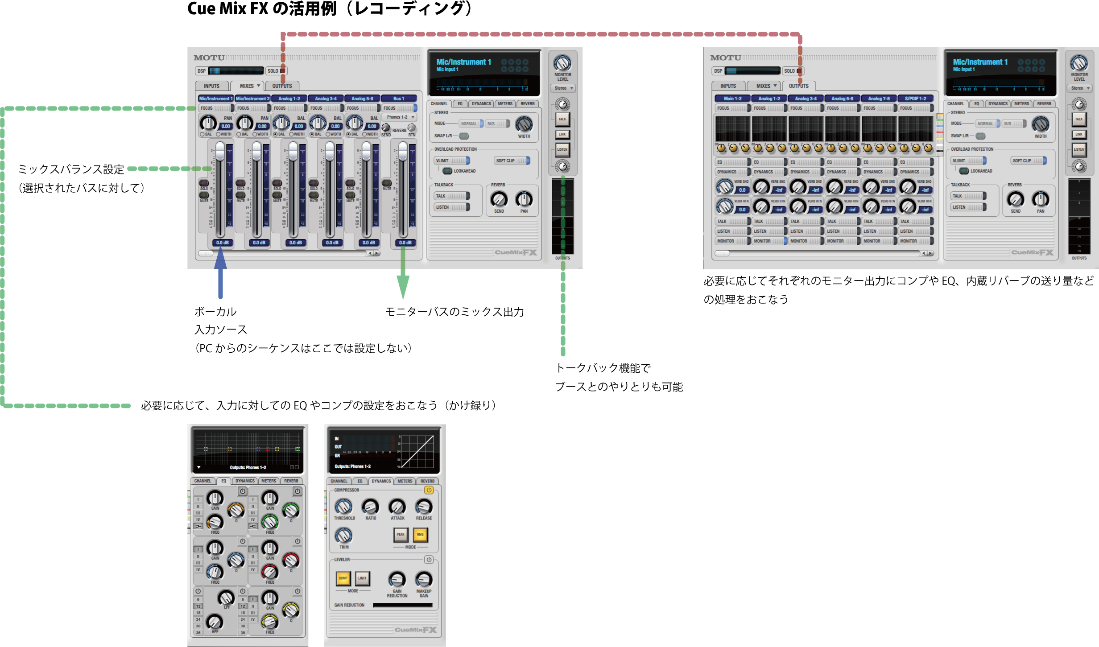The width and height of the screenshot is (1099, 647).
Task: Toggle the Compressor power button in Dynamics panel
Action: click(429, 490)
